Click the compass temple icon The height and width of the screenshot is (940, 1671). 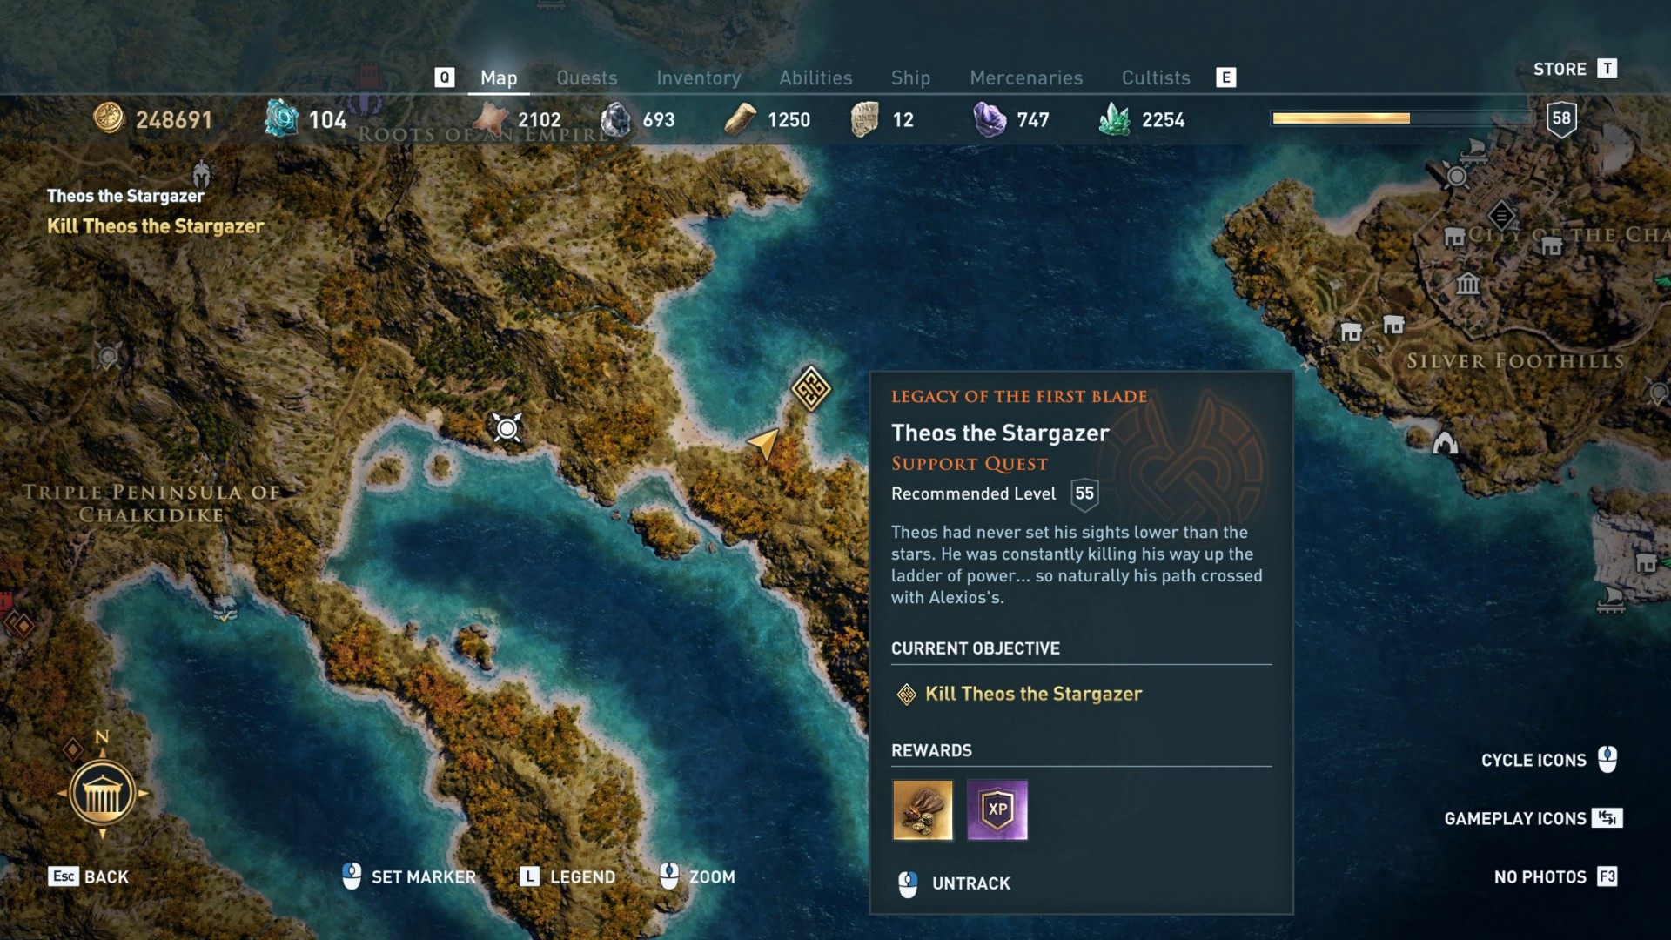pos(102,793)
